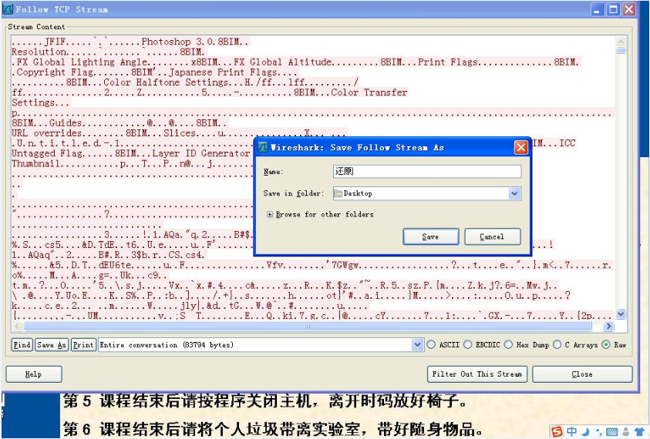Open the skin shirt icon on Sogou toolbar

(638, 432)
